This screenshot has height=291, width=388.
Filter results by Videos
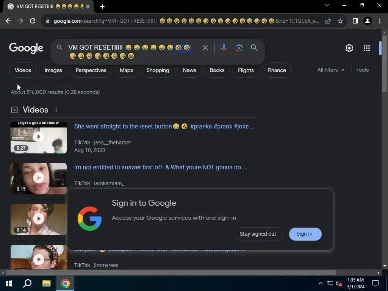[x=23, y=70]
